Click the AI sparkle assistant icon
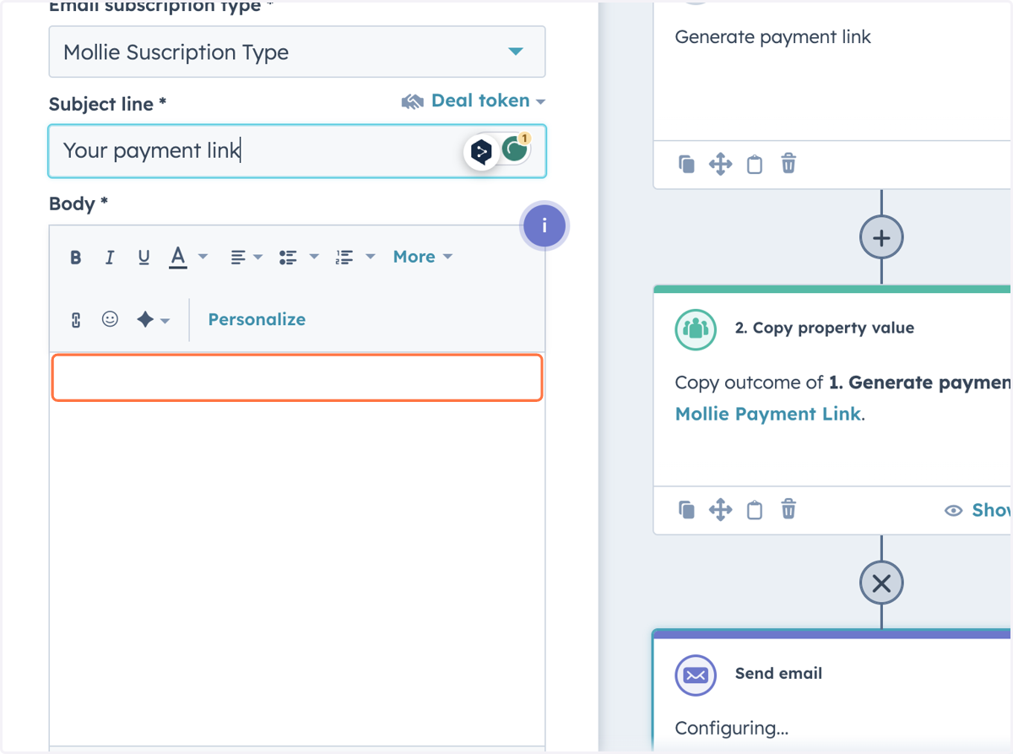The height and width of the screenshot is (754, 1013). pyautogui.click(x=145, y=319)
